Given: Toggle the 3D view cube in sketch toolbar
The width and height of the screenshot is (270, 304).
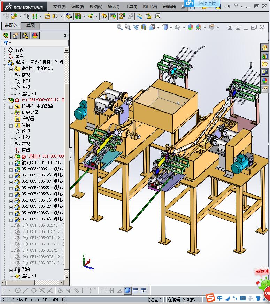Looking at the screenshot, I should click(x=127, y=290).
